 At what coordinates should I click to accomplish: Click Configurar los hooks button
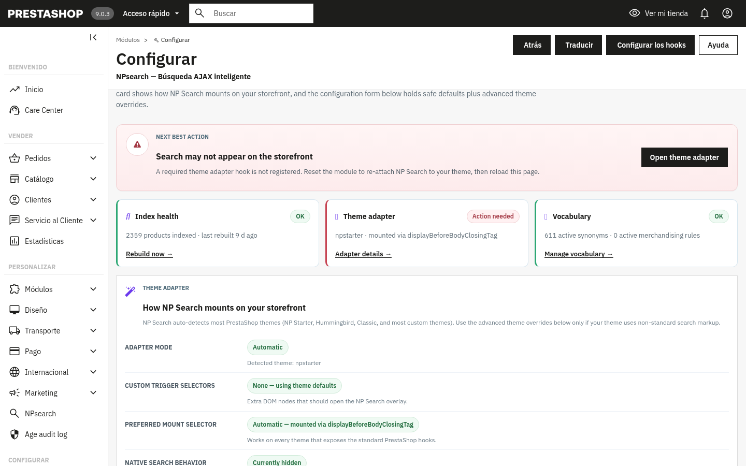pos(651,45)
